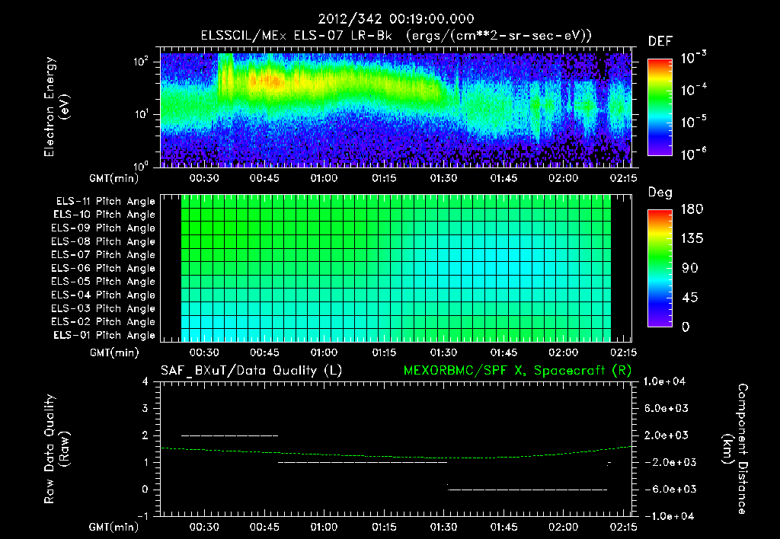Click SAF_BXuT/Data Quality (L) legend text
Screen dimensions: 780x539
coord(251,371)
